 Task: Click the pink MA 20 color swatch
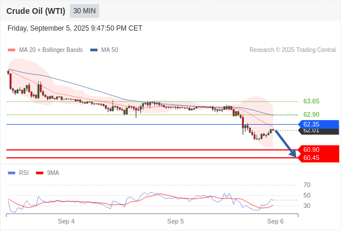[x=12, y=50]
